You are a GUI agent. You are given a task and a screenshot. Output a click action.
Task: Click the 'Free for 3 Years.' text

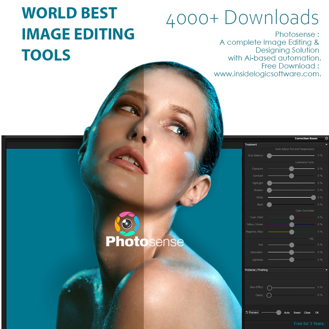tap(309, 323)
